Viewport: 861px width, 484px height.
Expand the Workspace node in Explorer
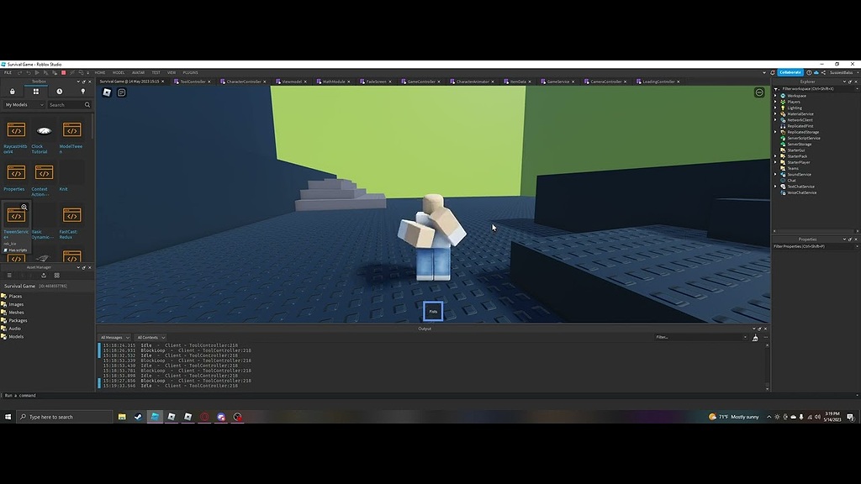click(x=774, y=96)
